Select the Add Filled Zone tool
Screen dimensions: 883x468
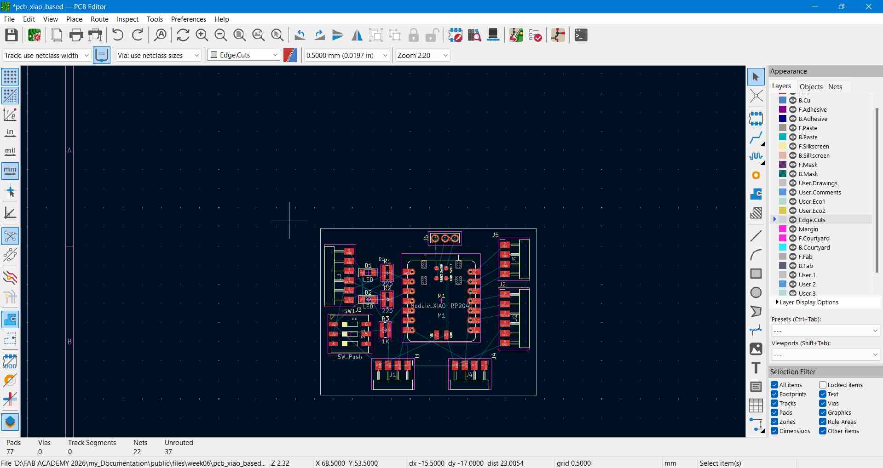pos(756,194)
